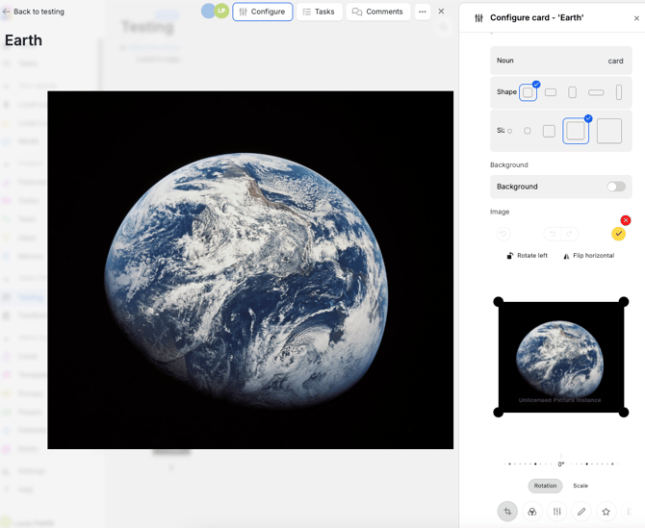Switch to the Rotation tab
Screen dimensions: 645x528
[x=545, y=486]
